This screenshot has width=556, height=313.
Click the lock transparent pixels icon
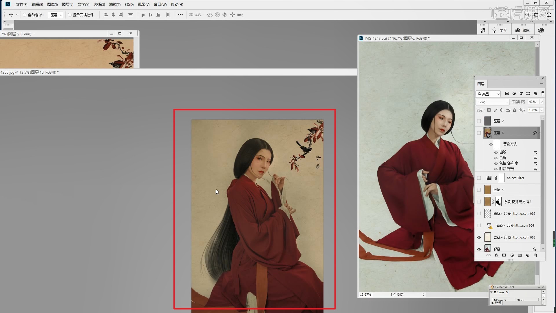(489, 110)
